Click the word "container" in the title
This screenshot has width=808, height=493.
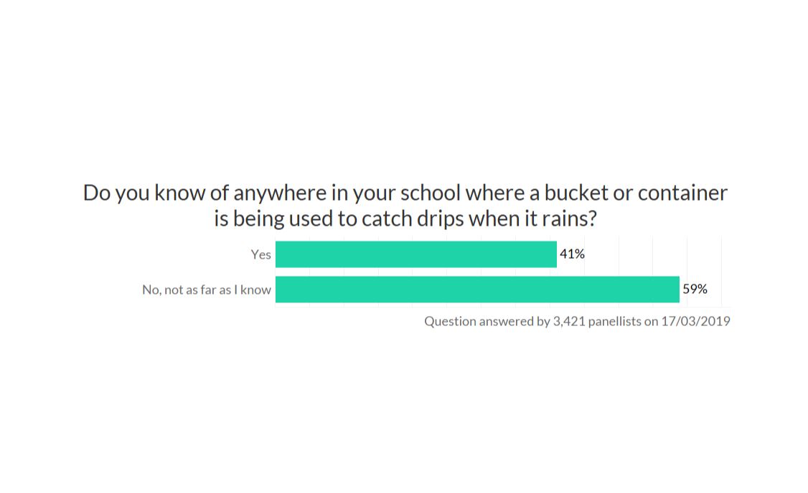(x=682, y=193)
